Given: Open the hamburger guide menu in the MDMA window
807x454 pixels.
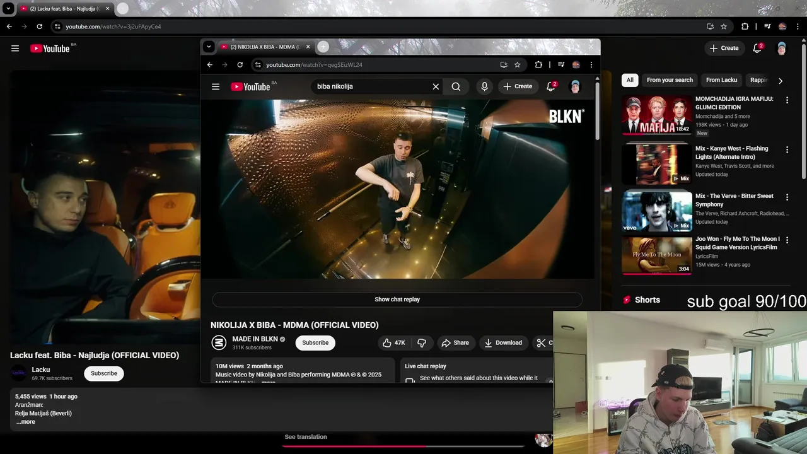Looking at the screenshot, I should [216, 86].
